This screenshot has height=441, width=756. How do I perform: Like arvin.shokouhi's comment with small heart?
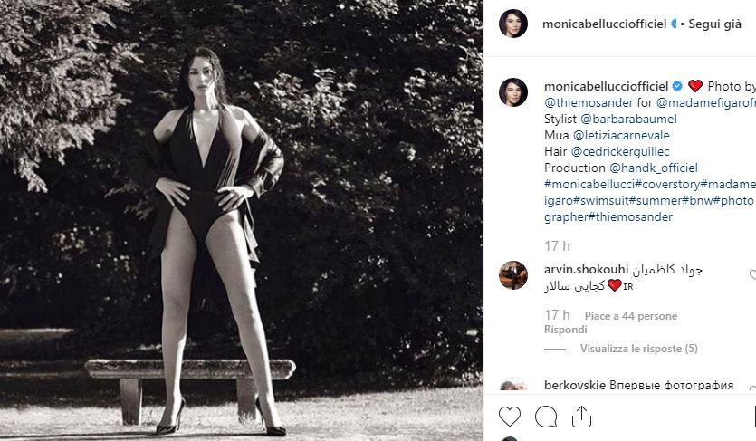click(x=752, y=275)
